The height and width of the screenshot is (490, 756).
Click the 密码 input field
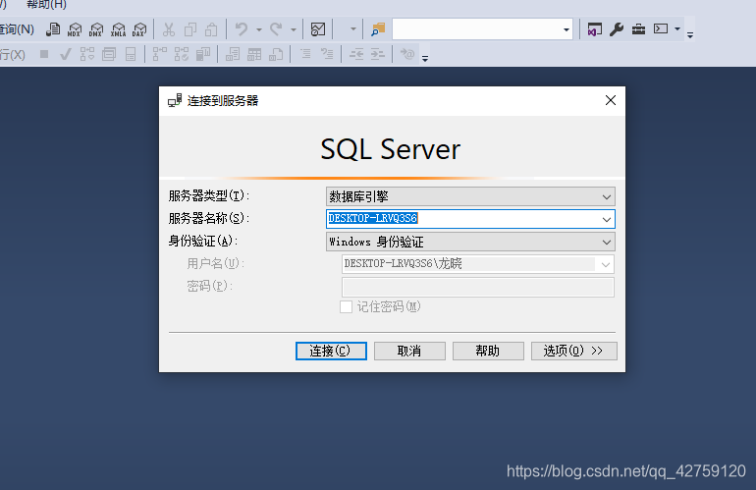478,287
